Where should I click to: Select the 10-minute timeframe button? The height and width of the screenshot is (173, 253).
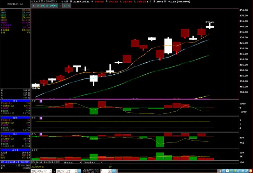point(42,6)
